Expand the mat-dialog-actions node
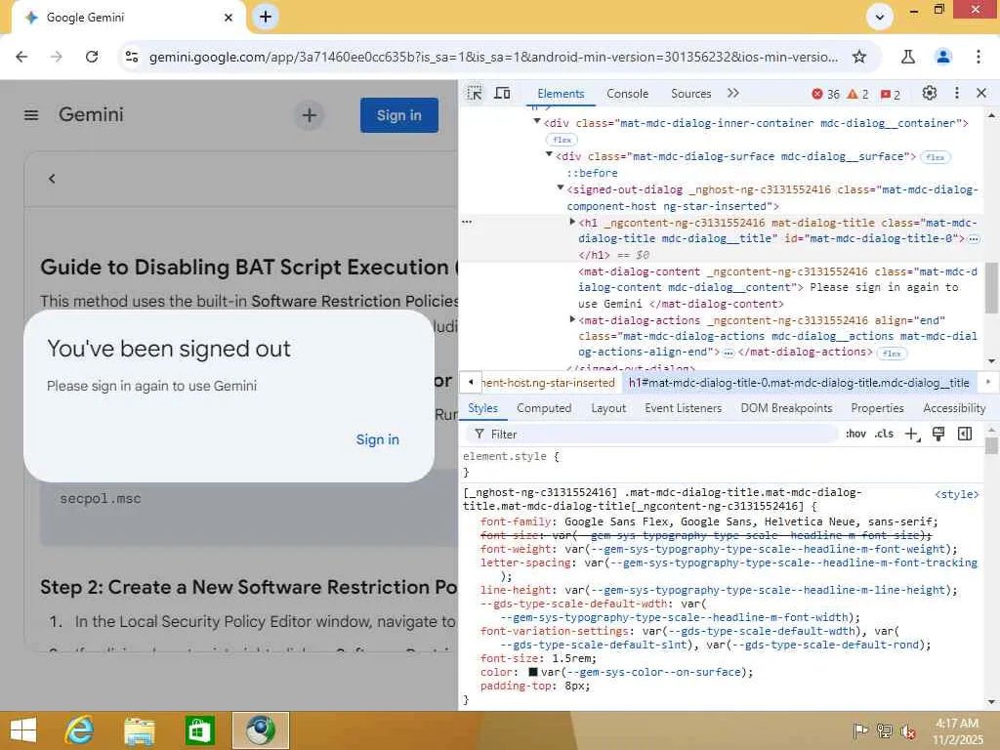This screenshot has height=750, width=1000. pyautogui.click(x=572, y=319)
